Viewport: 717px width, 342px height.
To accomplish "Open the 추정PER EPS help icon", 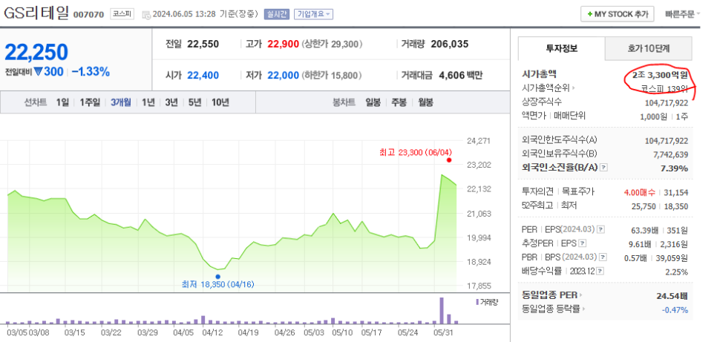I will 582,243.
